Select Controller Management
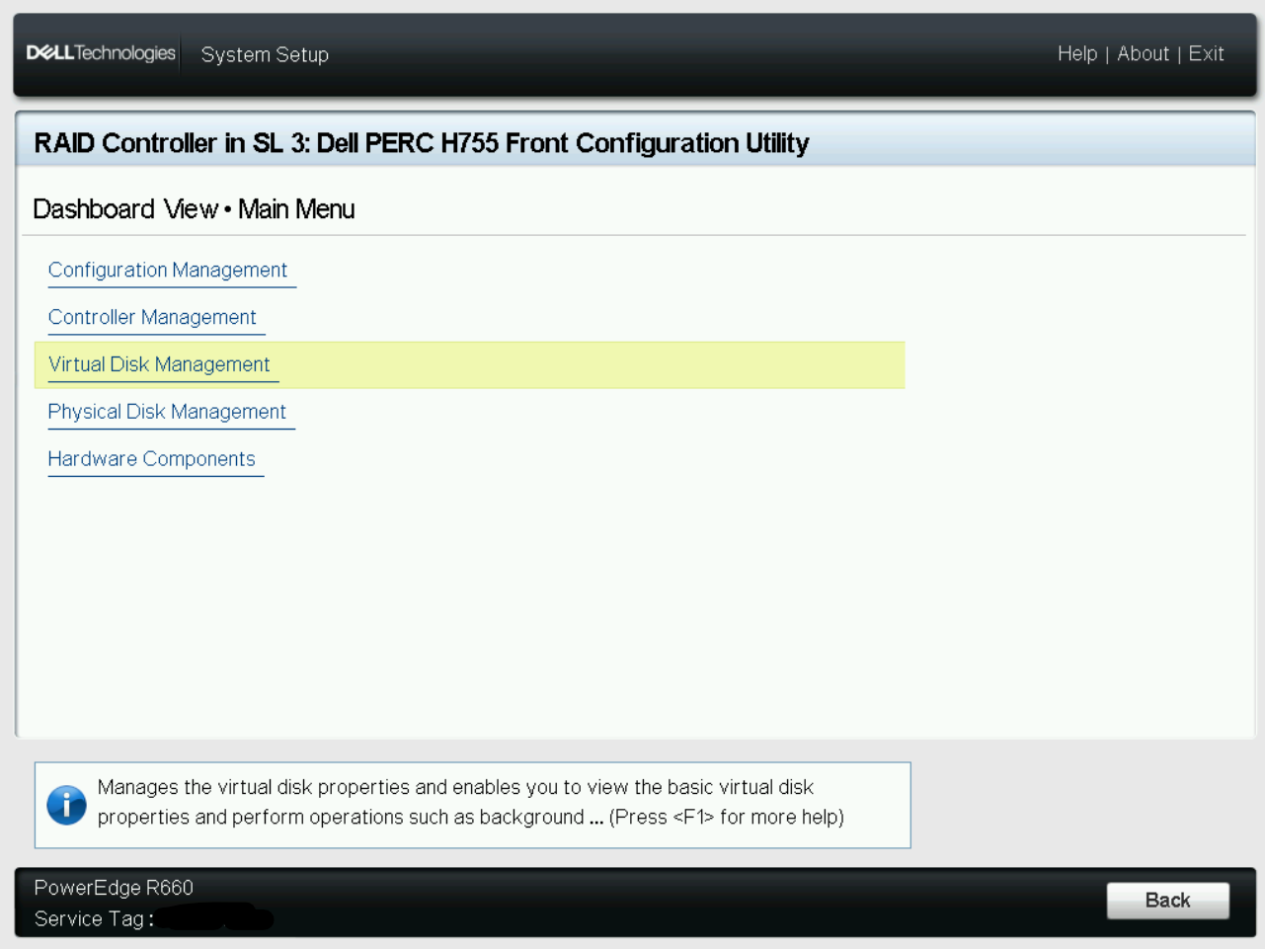Image resolution: width=1265 pixels, height=949 pixels. [152, 318]
